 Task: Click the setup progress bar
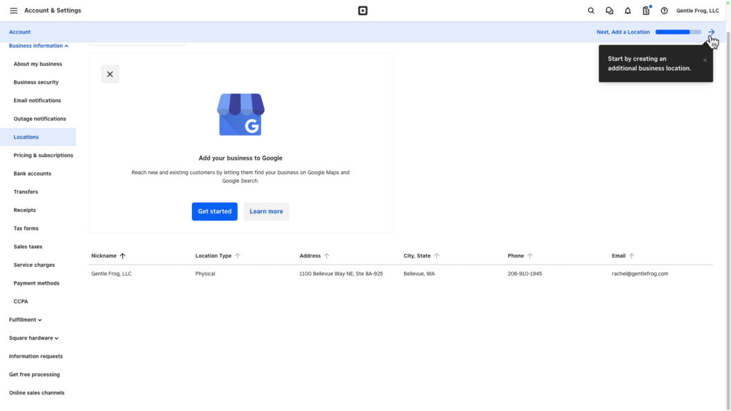tap(677, 32)
